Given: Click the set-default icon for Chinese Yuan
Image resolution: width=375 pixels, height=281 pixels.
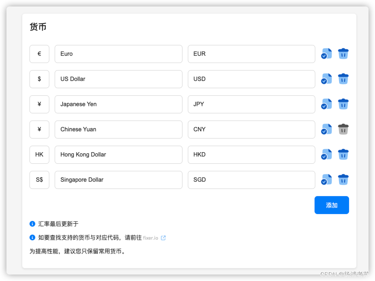Looking at the screenshot, I should coord(326,130).
